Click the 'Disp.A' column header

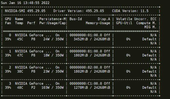(104, 19)
